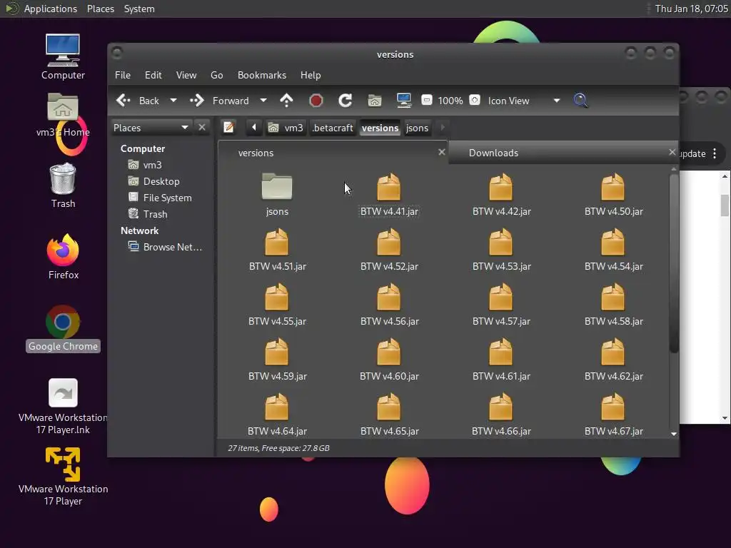Go to Home folder via toolbar icon

pyautogui.click(x=375, y=101)
